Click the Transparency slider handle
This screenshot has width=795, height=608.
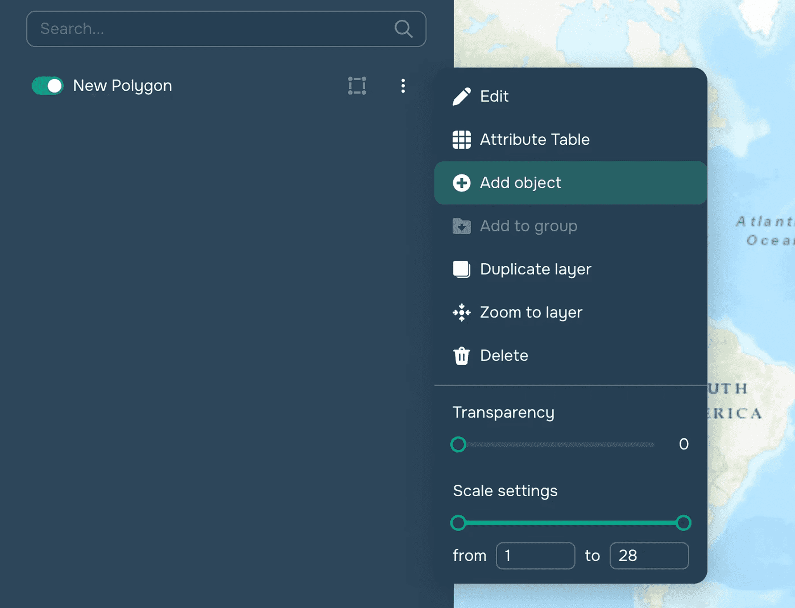tap(458, 444)
